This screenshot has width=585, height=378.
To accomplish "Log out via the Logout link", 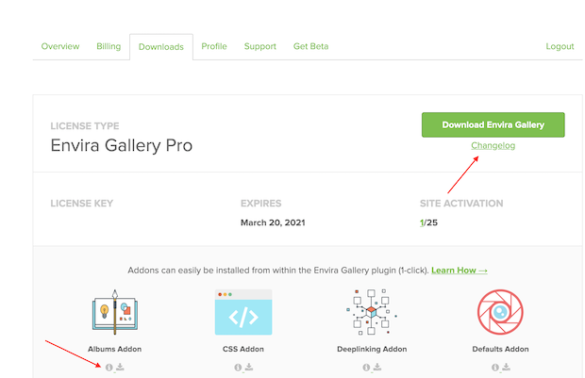I will 560,46.
